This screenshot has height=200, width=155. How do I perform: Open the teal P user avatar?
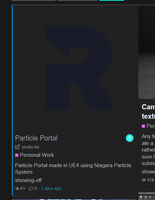[x=129, y=138]
